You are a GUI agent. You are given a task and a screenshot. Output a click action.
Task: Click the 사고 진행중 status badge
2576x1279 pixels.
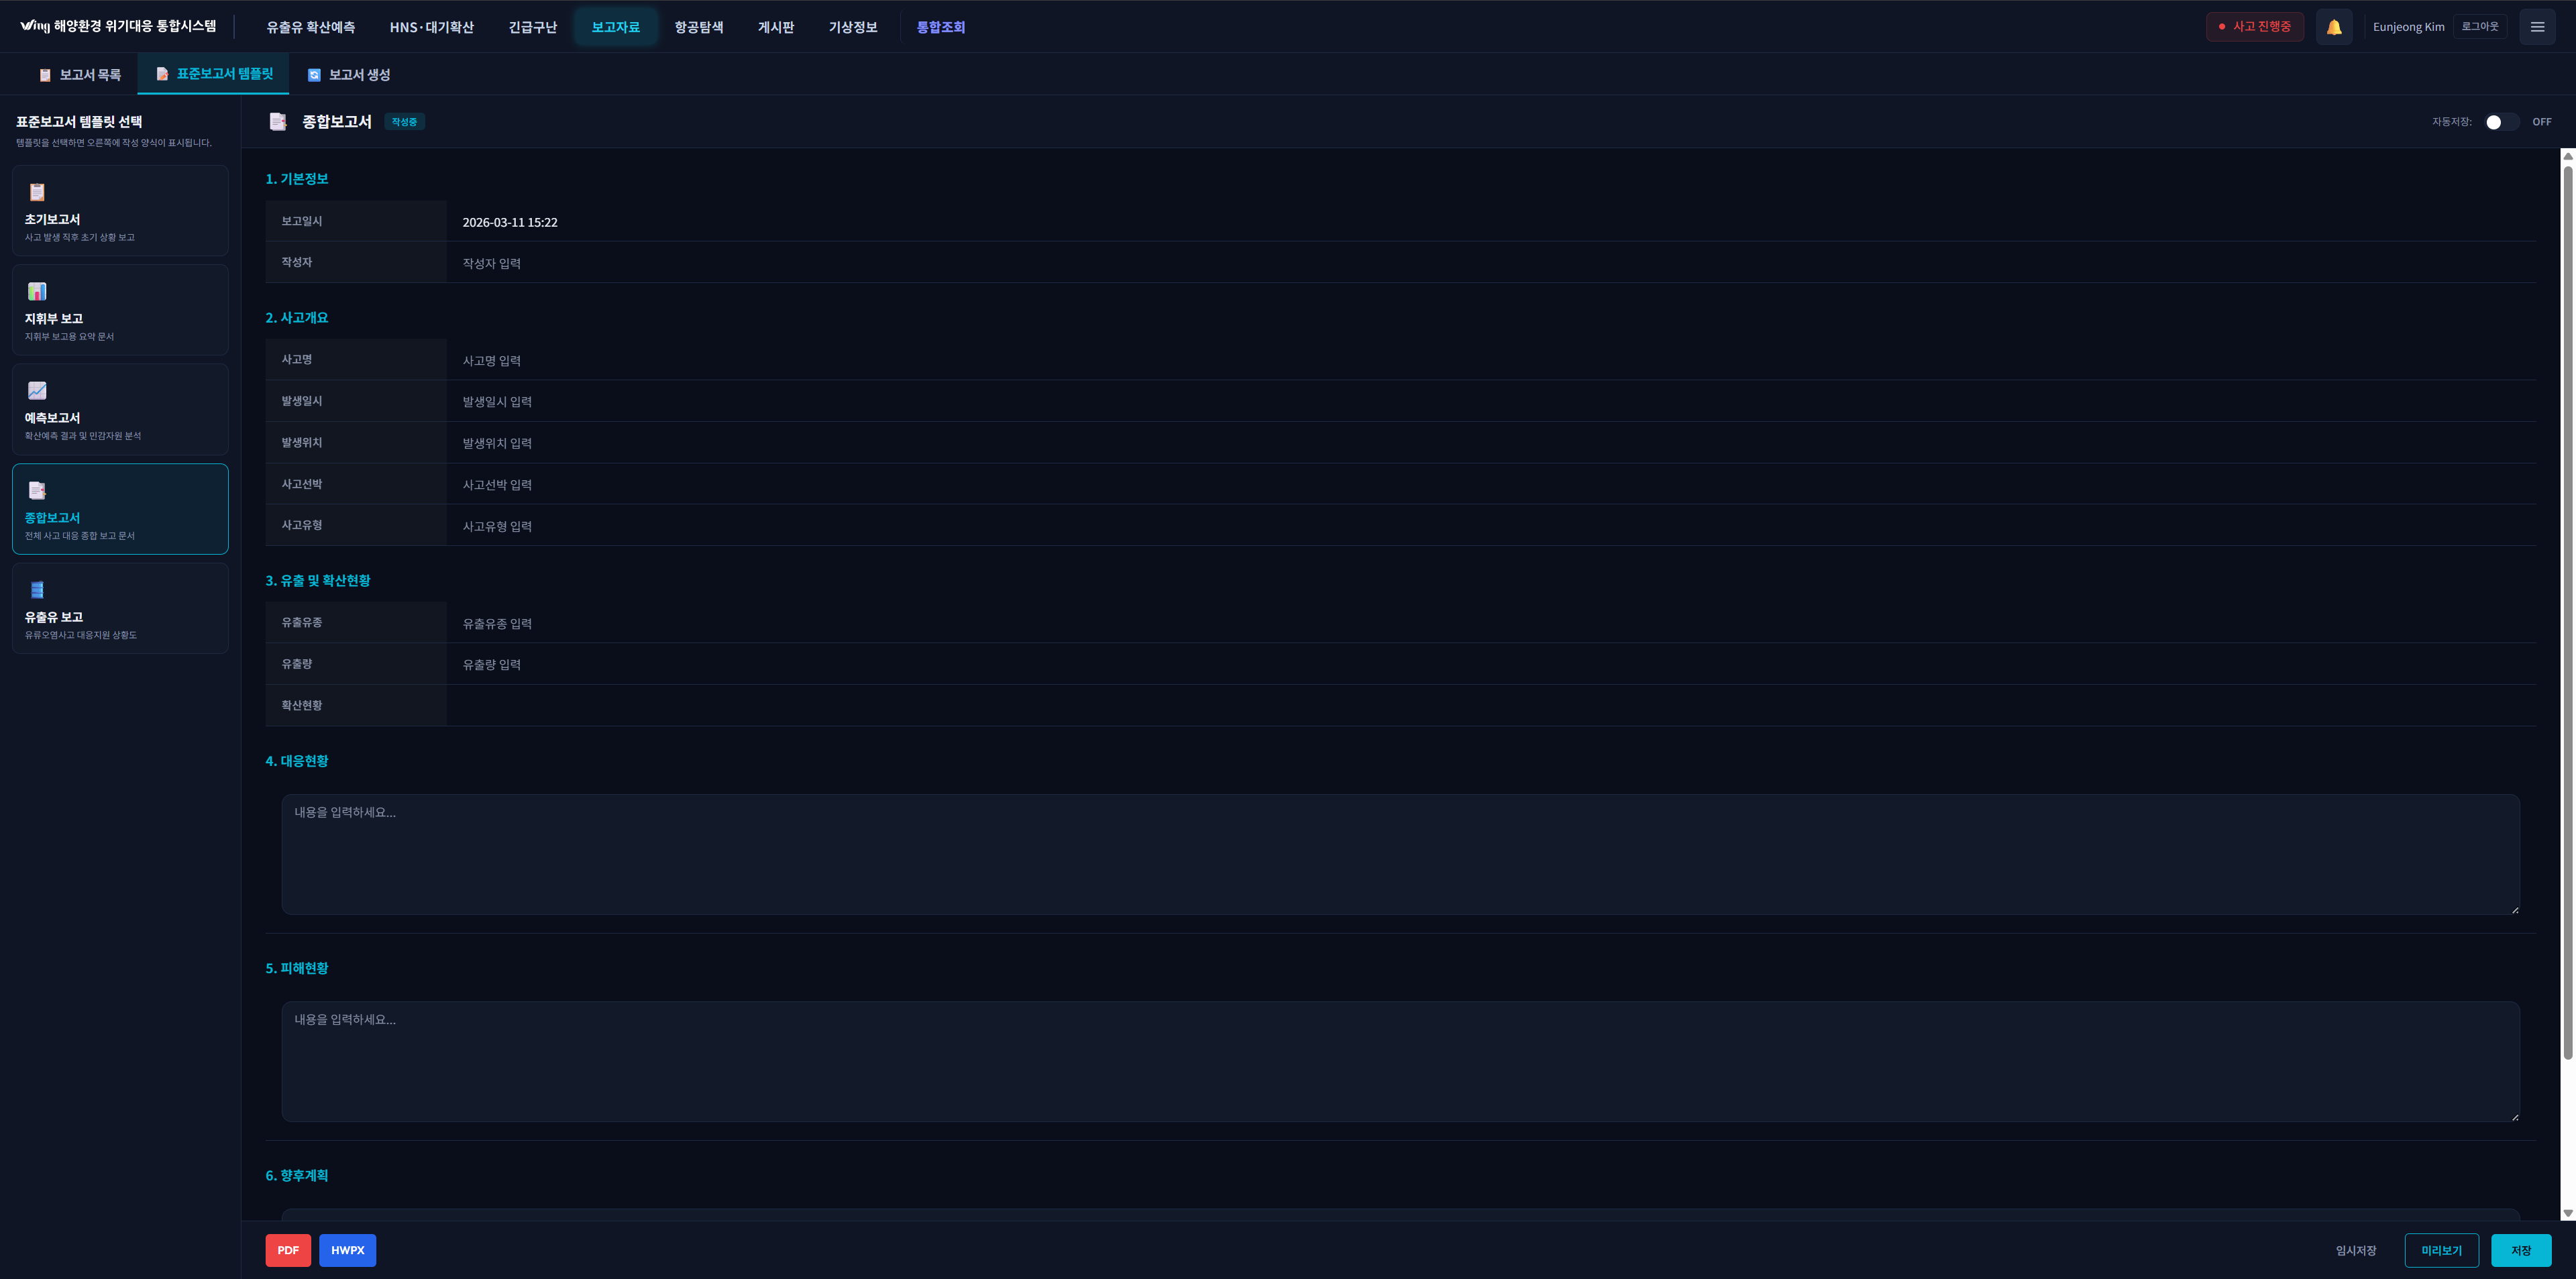[x=2254, y=27]
